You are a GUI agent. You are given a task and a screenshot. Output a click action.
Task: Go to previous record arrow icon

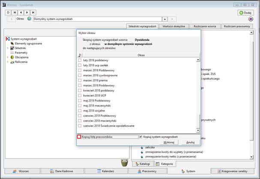[x=21, y=12]
